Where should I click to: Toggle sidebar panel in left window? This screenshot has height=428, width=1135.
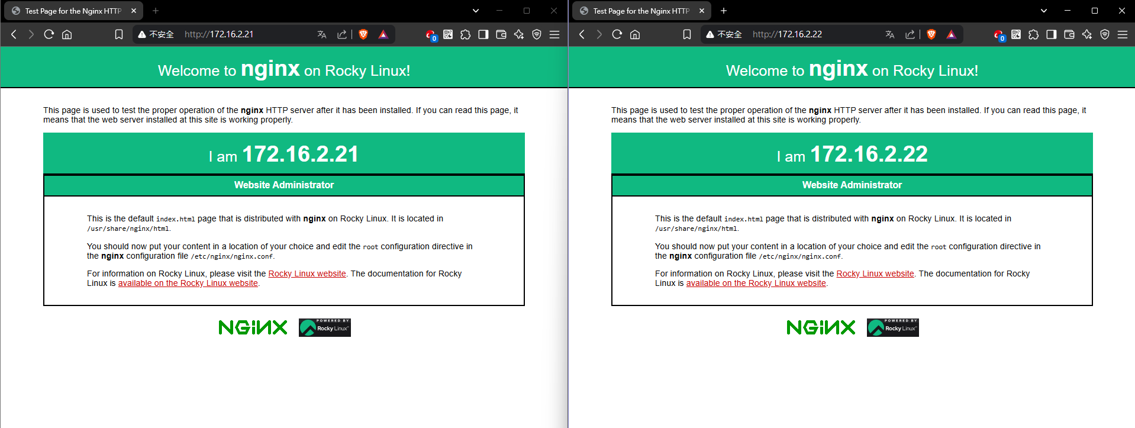(x=483, y=34)
